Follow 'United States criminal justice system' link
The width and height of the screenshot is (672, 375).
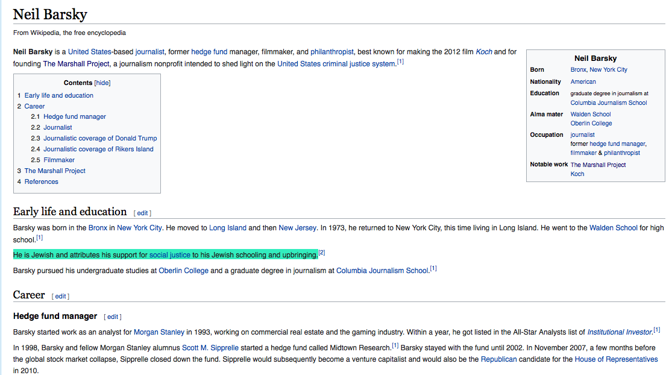click(336, 64)
